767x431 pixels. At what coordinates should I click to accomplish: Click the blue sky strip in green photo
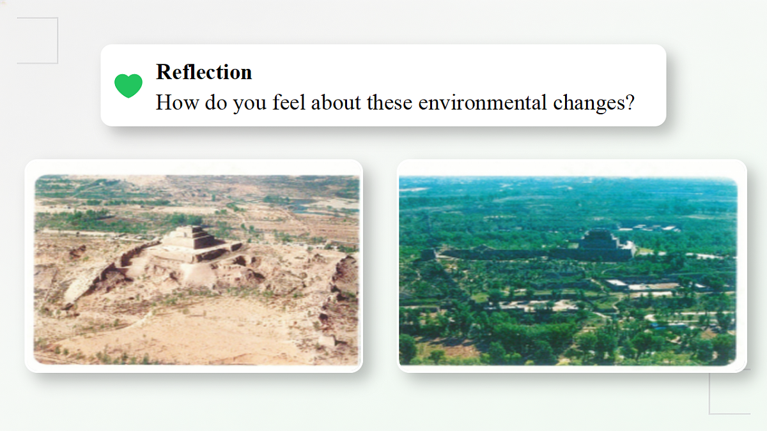click(568, 181)
